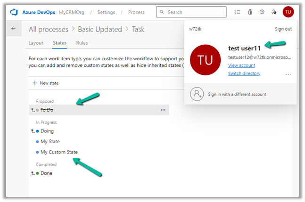This screenshot has width=305, height=202.
Task: Open Process breadcrumb
Action: point(136,12)
